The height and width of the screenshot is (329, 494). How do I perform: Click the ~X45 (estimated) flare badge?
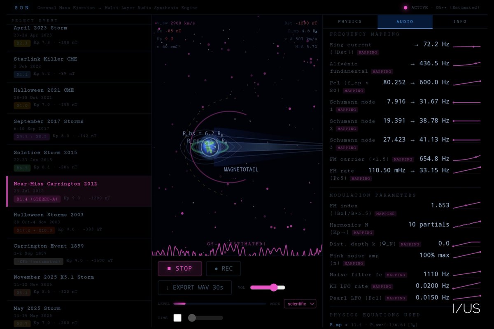[x=39, y=261]
